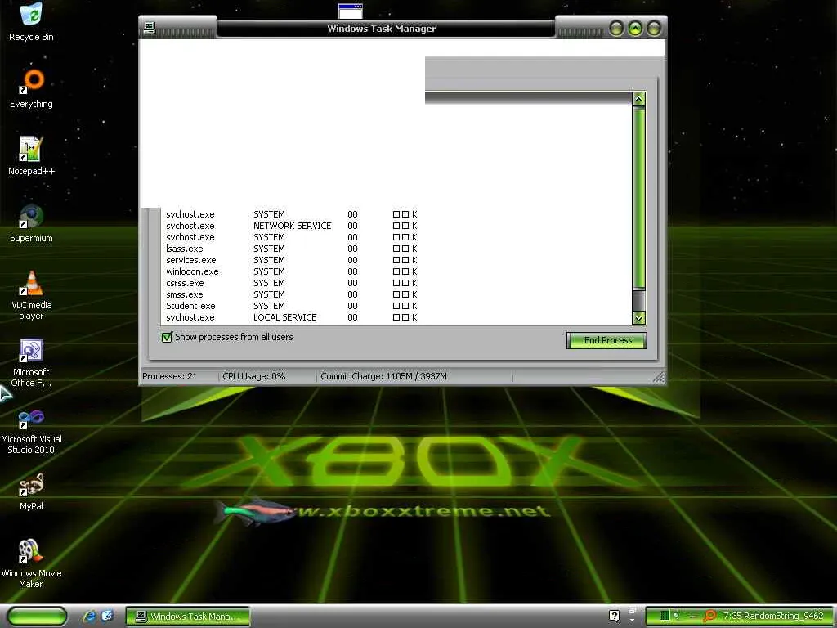The image size is (837, 628).
Task: Open the Notepad++ desktop shortcut
Action: (31, 156)
